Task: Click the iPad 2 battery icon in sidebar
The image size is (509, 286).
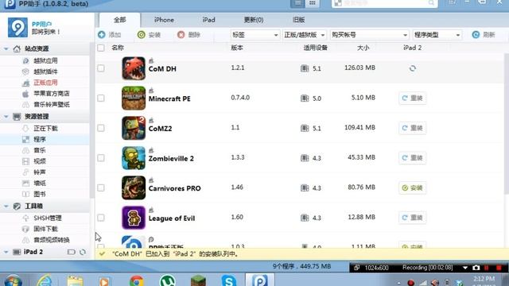Action: coord(71,252)
